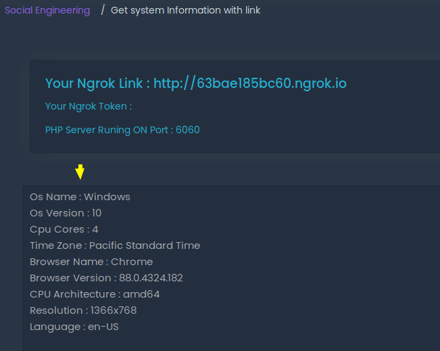Select the Resolution 1366x768 line
The image size is (440, 351).
click(83, 310)
